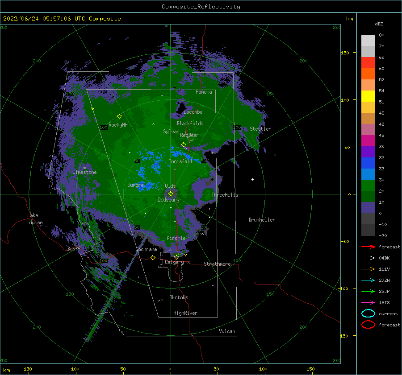Click the magenta 39 dBZ color swatch
The height and width of the screenshot is (375, 402).
pos(368,141)
